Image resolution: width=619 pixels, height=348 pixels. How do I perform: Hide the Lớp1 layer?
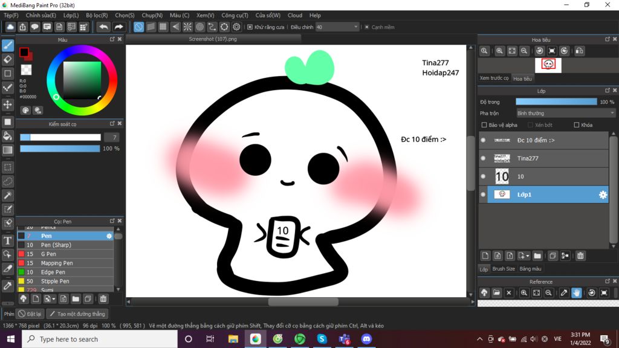pyautogui.click(x=483, y=195)
